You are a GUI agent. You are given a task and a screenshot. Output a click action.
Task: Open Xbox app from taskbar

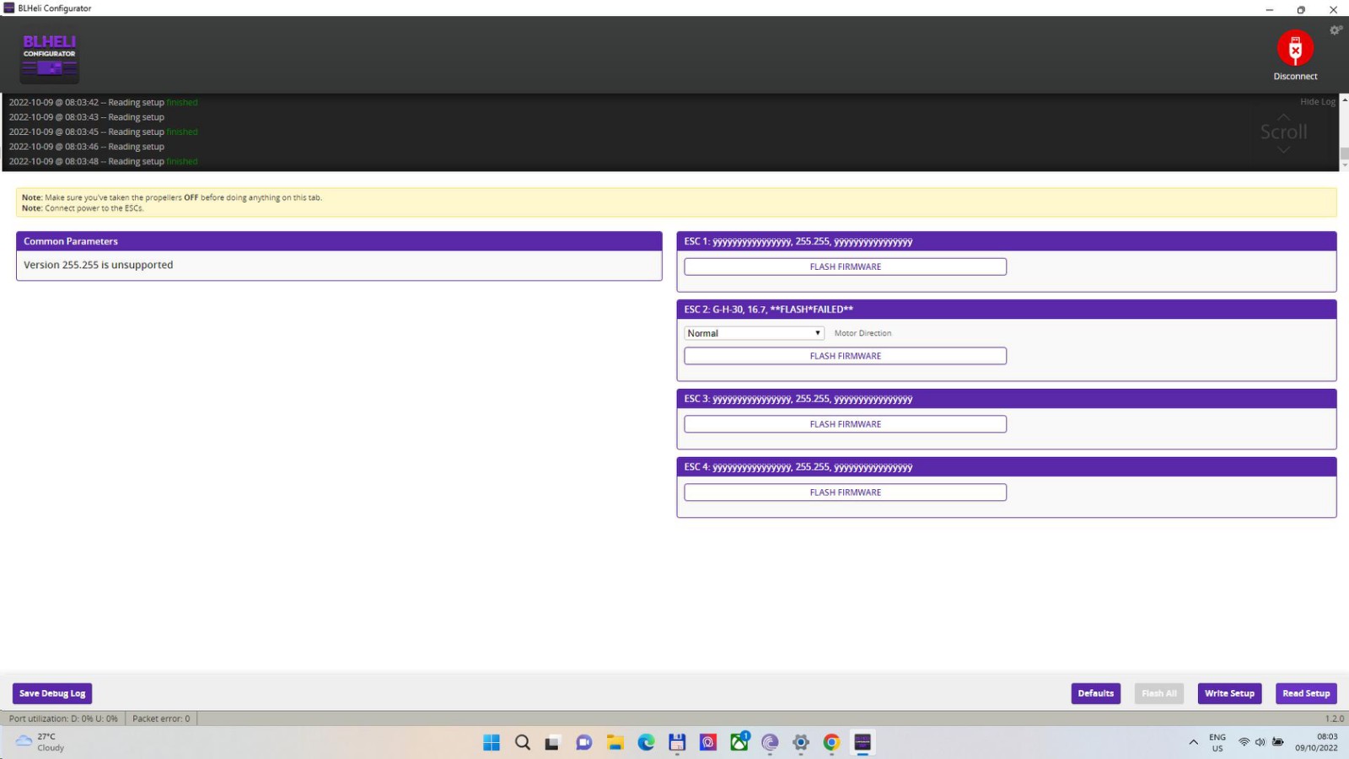pos(739,742)
